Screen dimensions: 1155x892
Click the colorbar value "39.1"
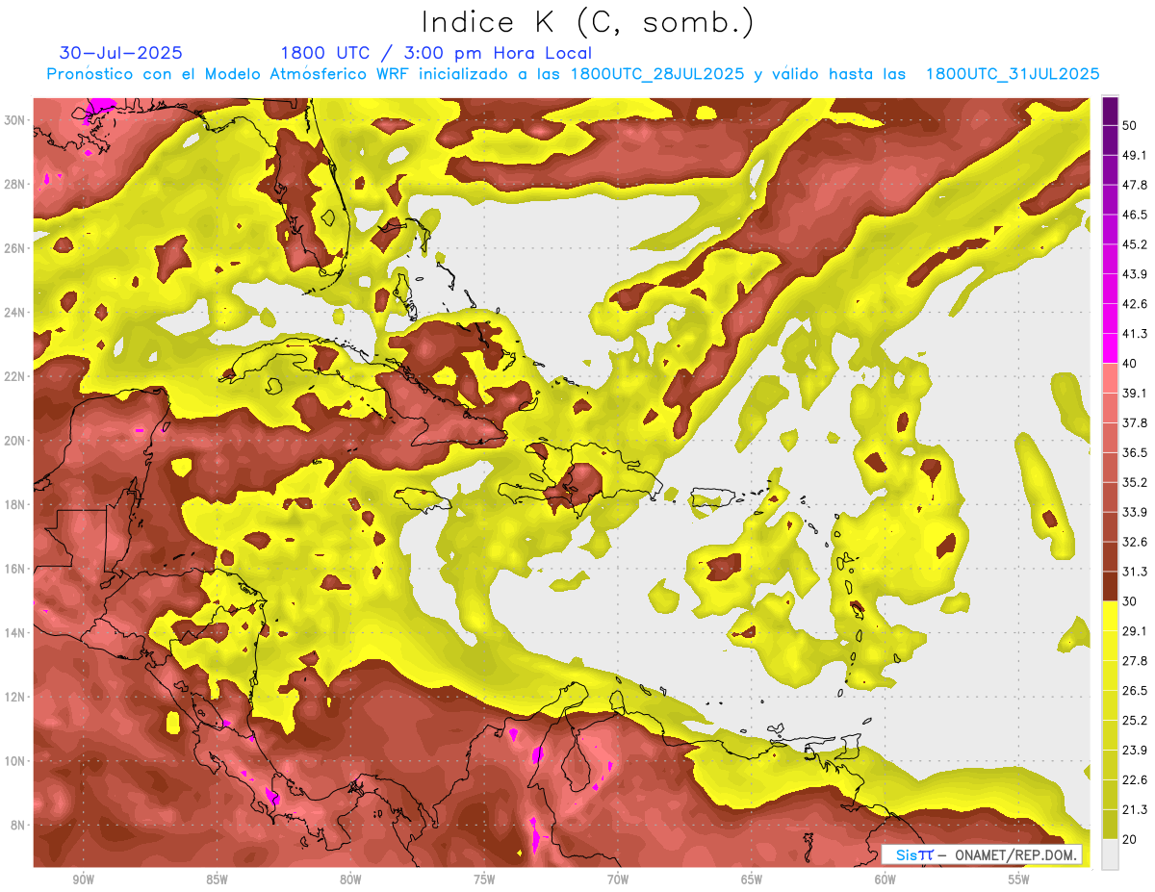click(1135, 393)
